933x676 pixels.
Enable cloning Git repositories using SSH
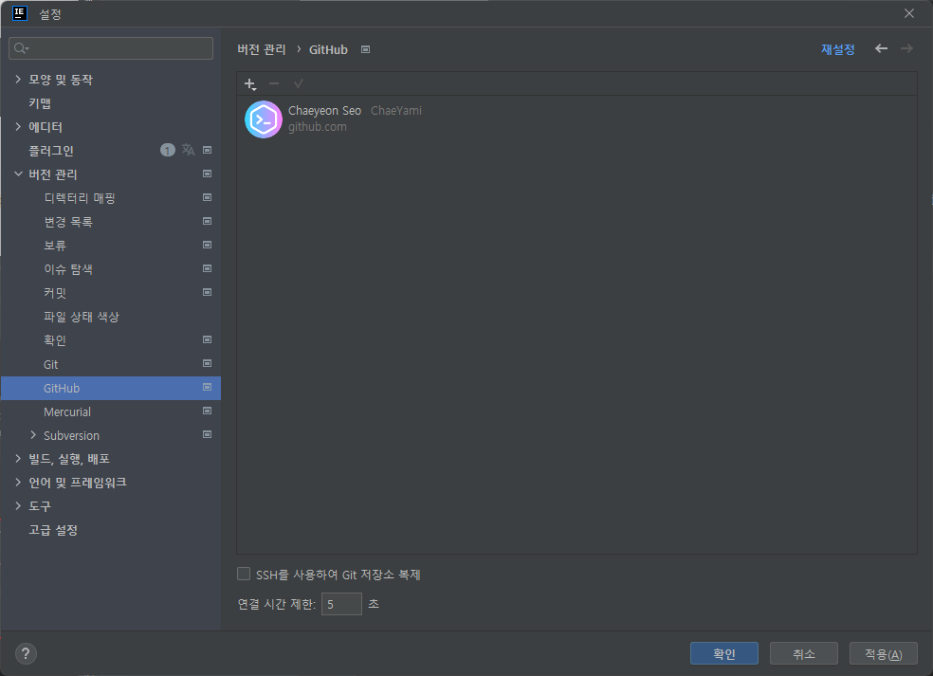pyautogui.click(x=244, y=574)
